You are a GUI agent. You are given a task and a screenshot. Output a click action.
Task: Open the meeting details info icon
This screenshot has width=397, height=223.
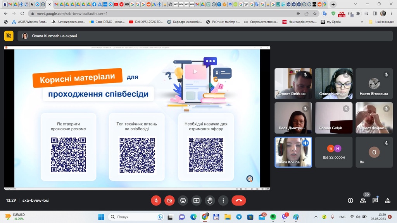coord(350,201)
